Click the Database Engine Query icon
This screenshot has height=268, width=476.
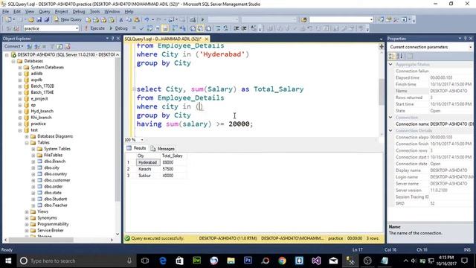click(x=88, y=20)
